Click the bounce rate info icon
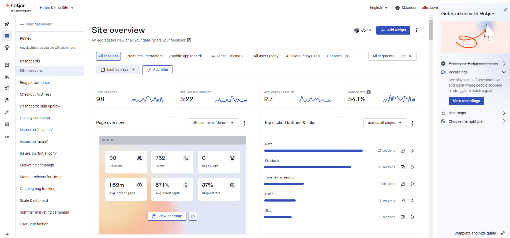 369,92
